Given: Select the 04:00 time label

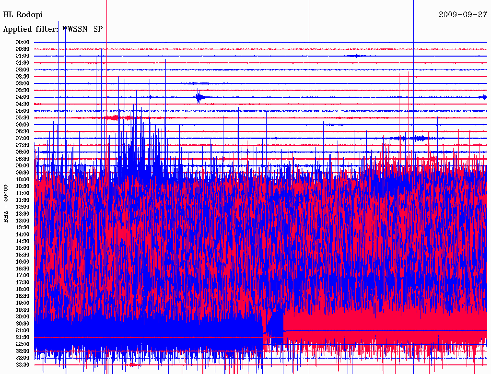Looking at the screenshot, I should (23, 97).
